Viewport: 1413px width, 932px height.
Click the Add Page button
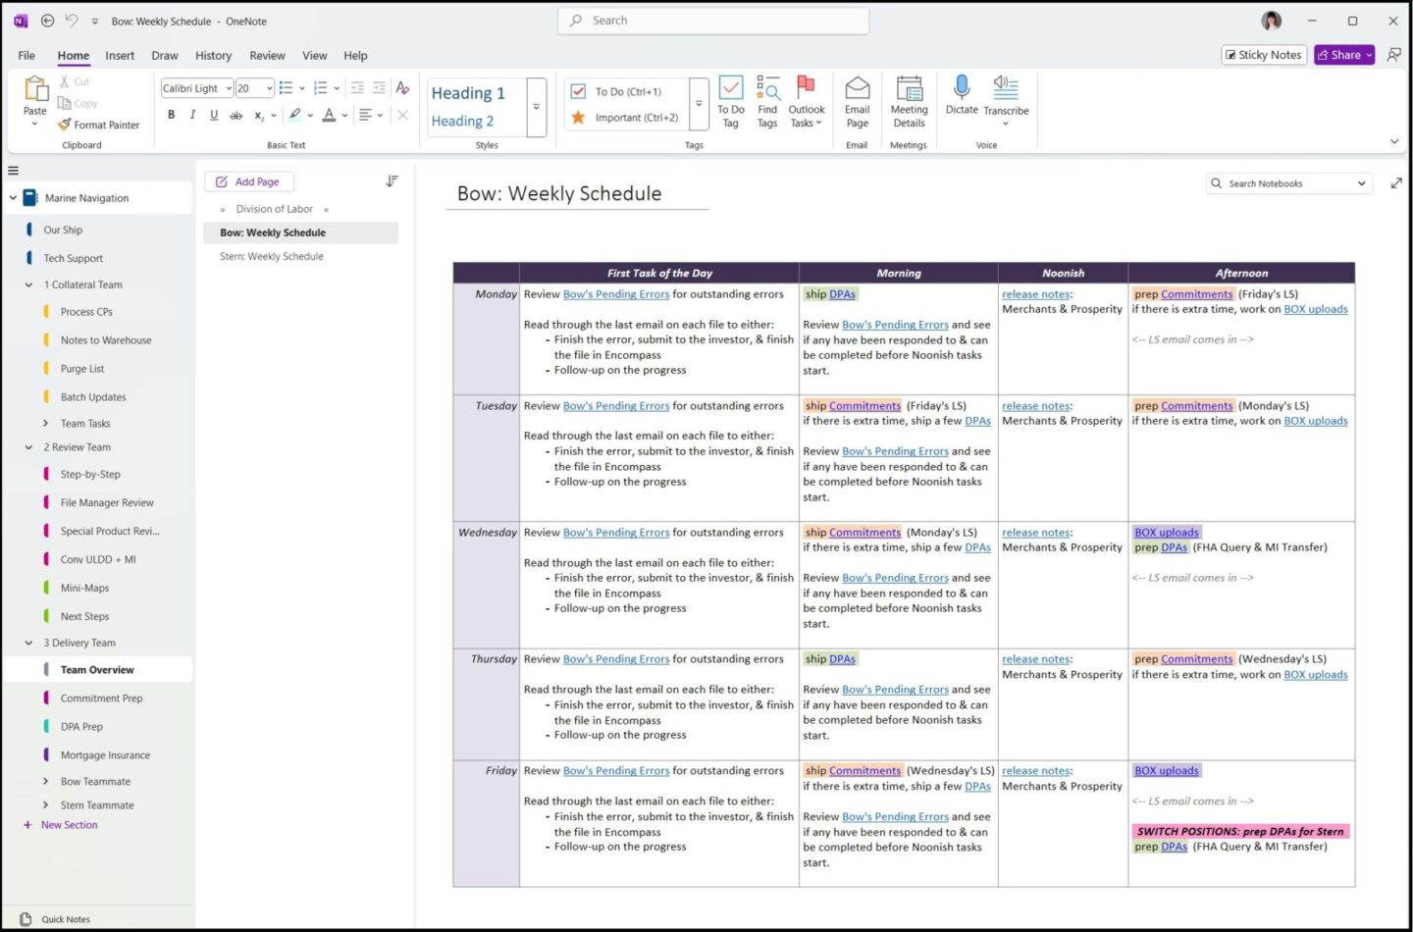pos(249,181)
